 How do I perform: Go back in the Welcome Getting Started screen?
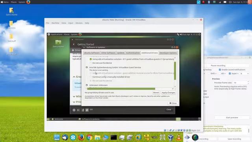74,44
